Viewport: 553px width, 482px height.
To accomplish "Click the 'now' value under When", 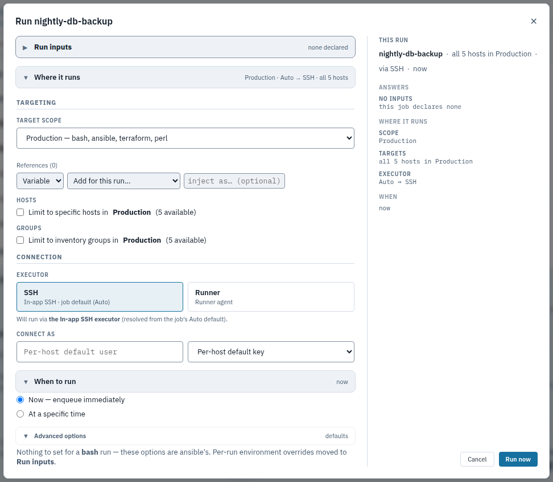I will coord(385,209).
